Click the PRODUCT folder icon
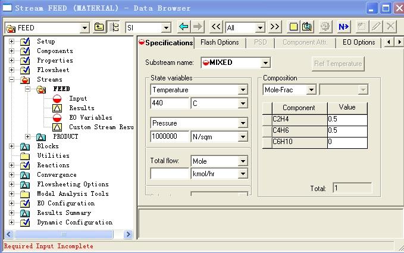 [x=41, y=137]
